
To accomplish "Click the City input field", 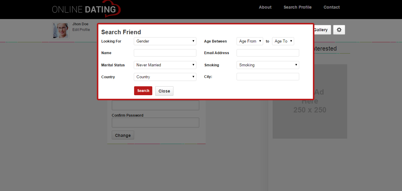I will coord(268,77).
